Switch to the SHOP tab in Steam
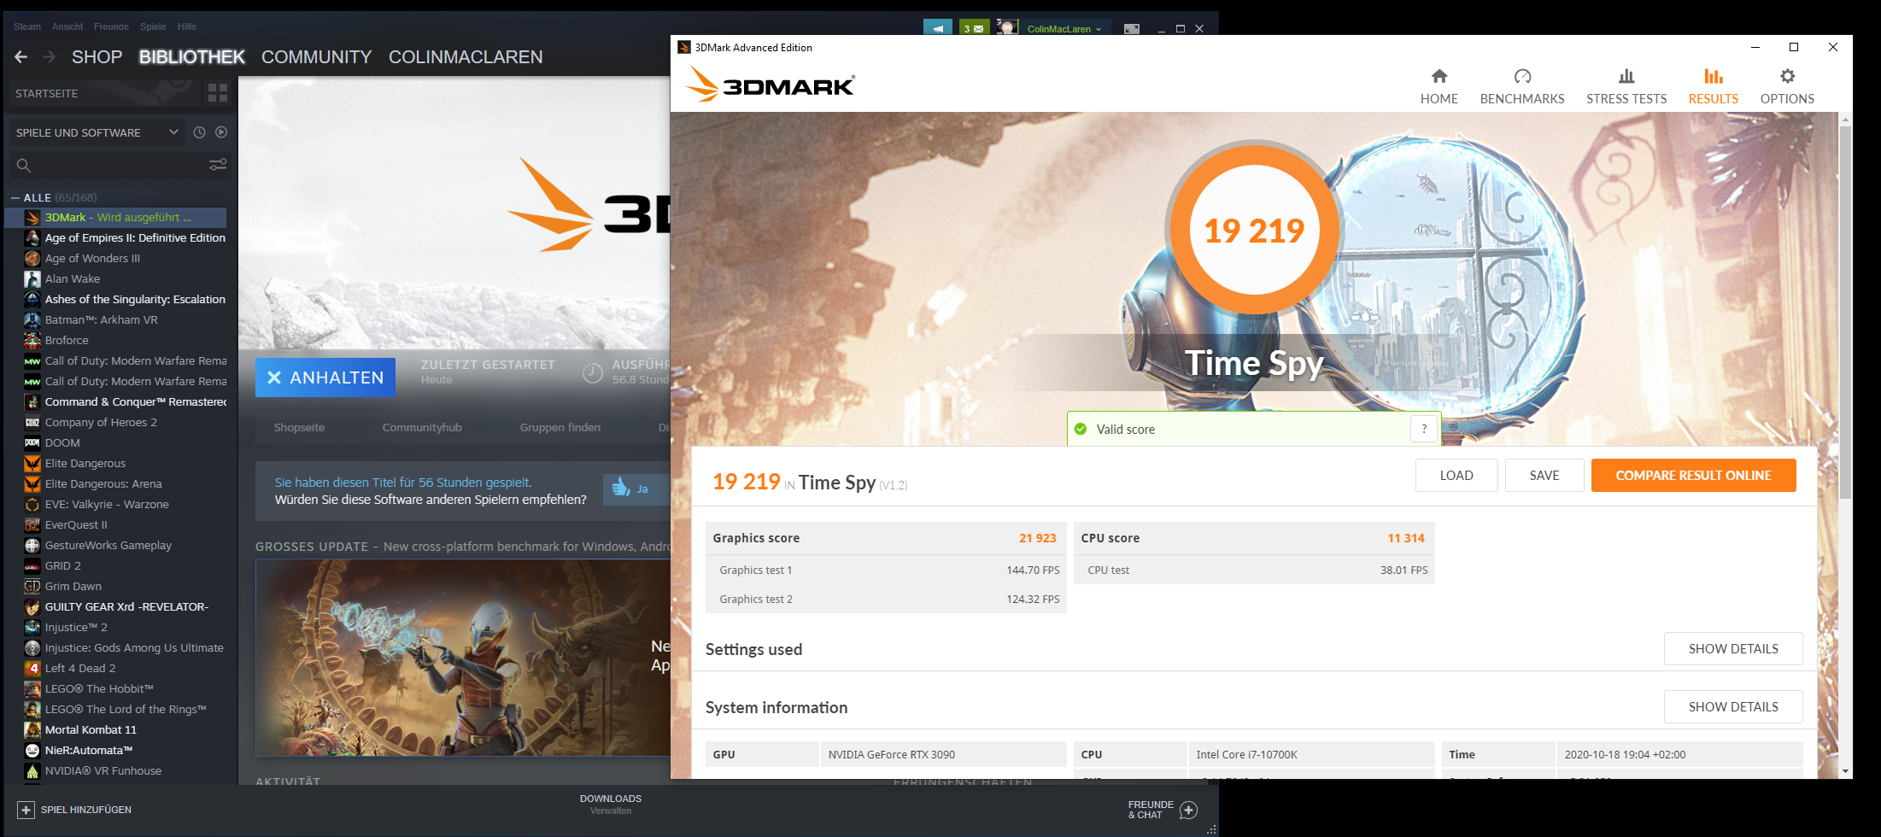This screenshot has width=1881, height=837. pyautogui.click(x=97, y=57)
